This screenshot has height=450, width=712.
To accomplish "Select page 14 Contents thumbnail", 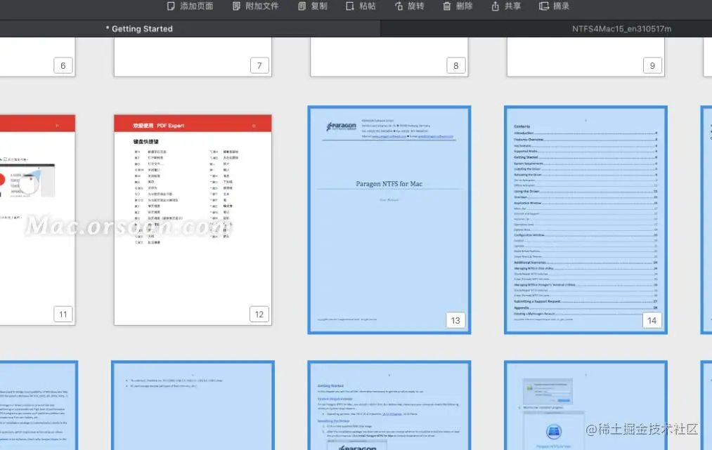I will [585, 220].
